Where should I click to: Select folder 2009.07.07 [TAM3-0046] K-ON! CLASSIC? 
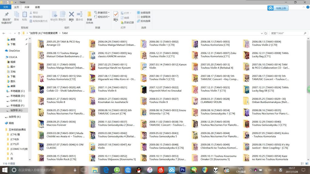61,147
